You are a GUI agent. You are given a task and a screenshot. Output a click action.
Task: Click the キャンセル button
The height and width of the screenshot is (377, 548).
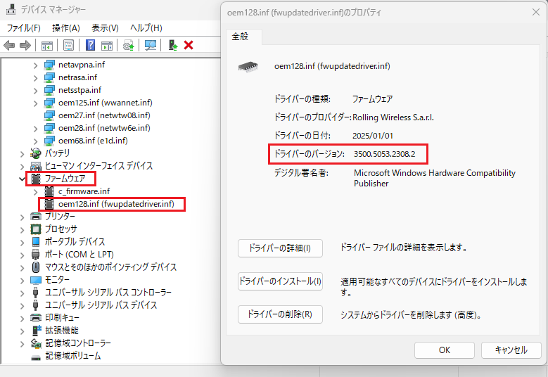[511, 350]
